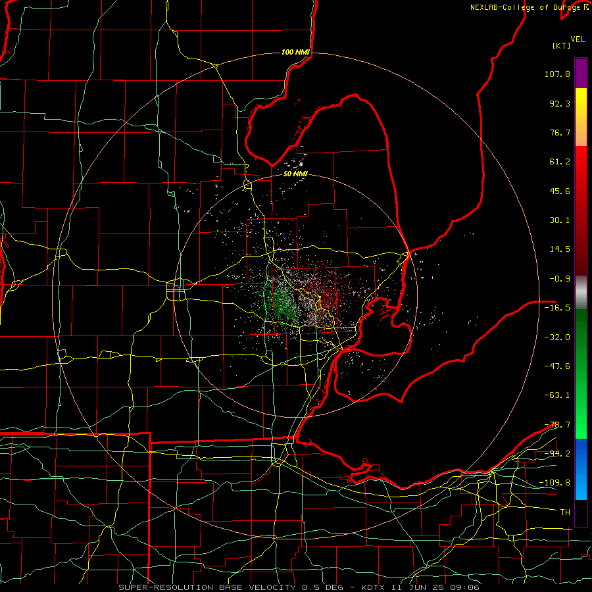This screenshot has height=592, width=592.
Task: Click the -63.1 velocity scale value
Action: [x=557, y=395]
